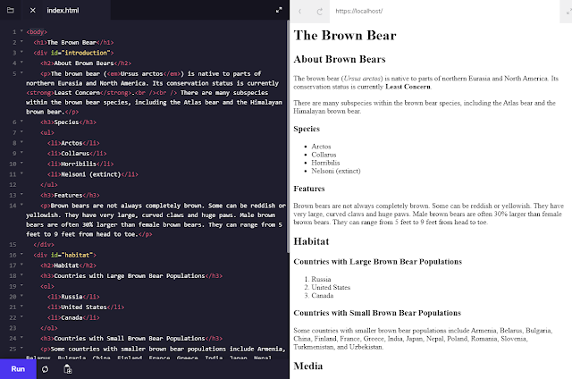The width and height of the screenshot is (572, 379).
Task: Click 'Species' heading in the preview
Action: coord(307,129)
